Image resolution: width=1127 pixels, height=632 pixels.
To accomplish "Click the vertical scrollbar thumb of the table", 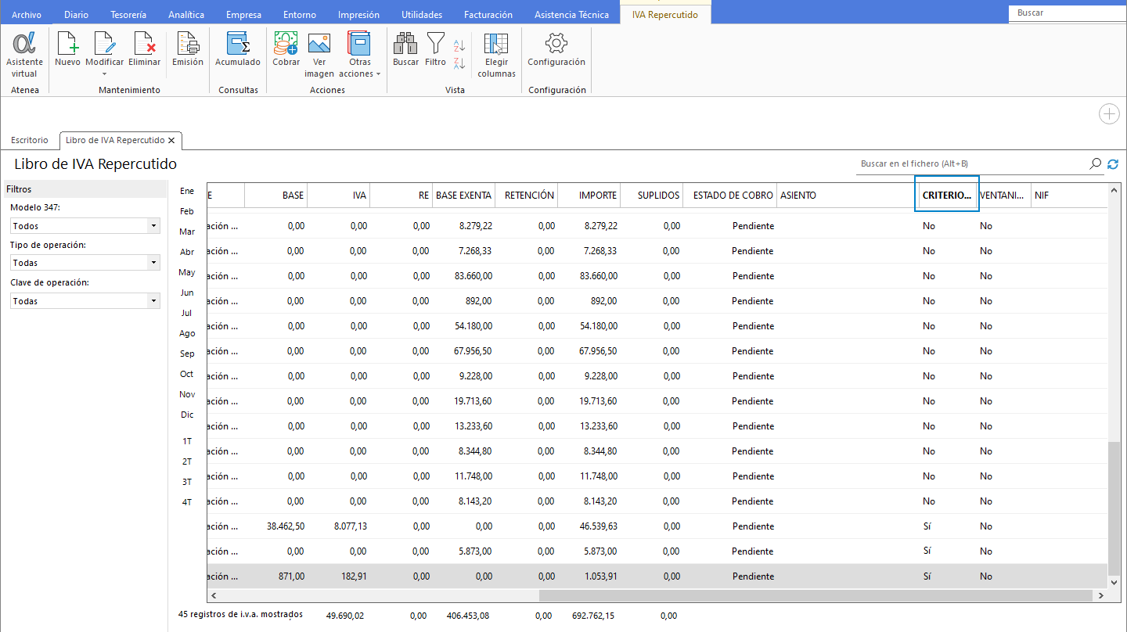I will pyautogui.click(x=1114, y=509).
